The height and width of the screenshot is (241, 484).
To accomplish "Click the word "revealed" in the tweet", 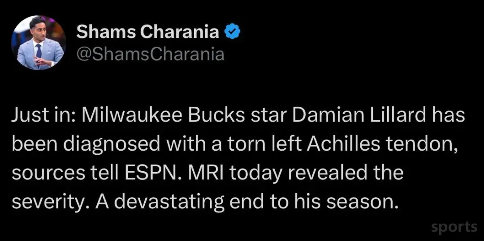I will (323, 173).
